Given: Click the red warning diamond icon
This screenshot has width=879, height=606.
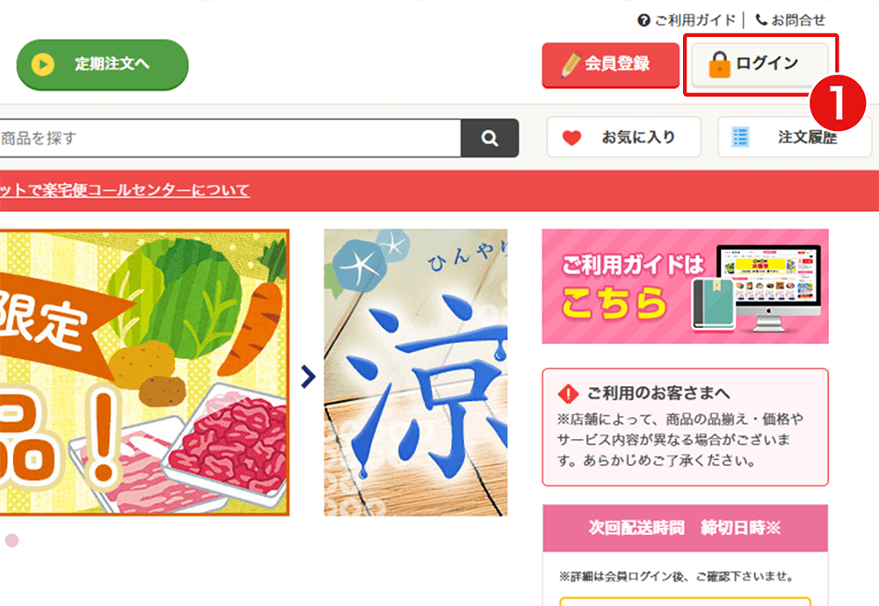Looking at the screenshot, I should (x=569, y=393).
